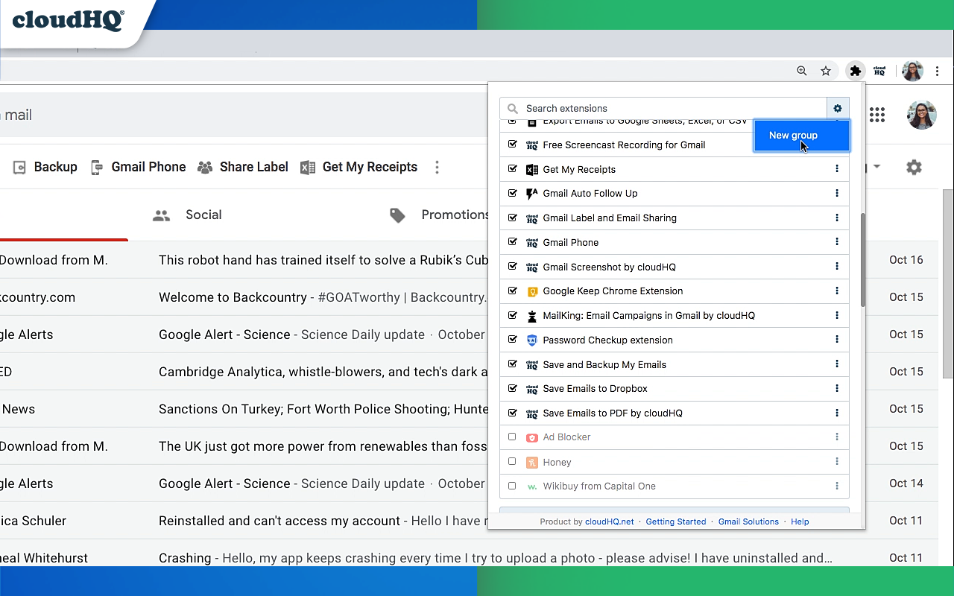
Task: Open the gear menu beside the extension search
Action: point(838,108)
